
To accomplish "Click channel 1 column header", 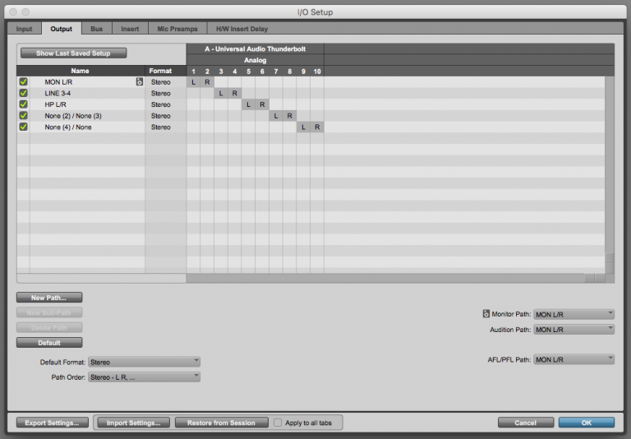I will (194, 72).
